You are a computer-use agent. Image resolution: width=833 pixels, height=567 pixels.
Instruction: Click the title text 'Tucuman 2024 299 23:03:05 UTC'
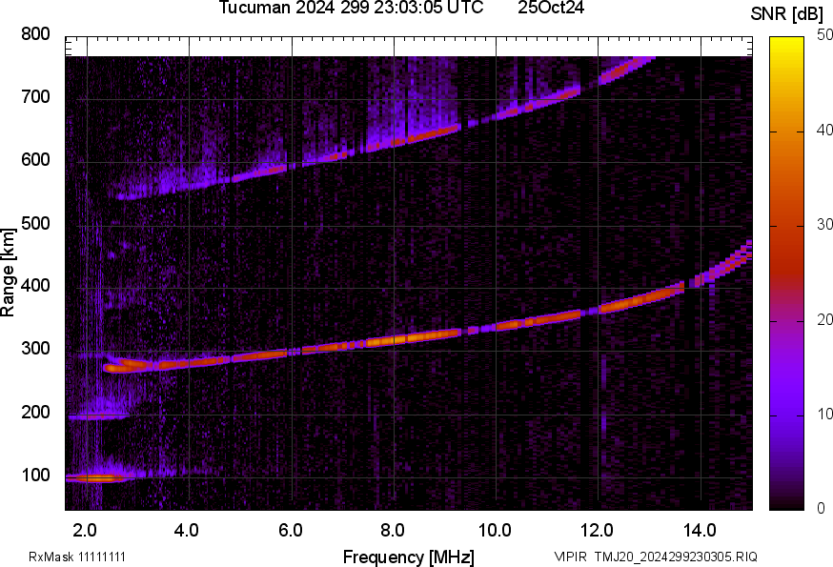point(351,8)
